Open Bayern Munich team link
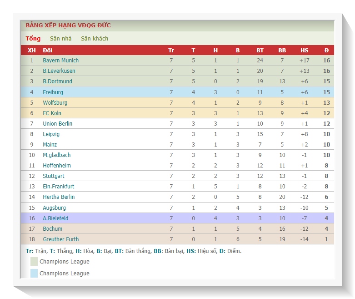The height and width of the screenshot is (299, 355). pos(60,61)
